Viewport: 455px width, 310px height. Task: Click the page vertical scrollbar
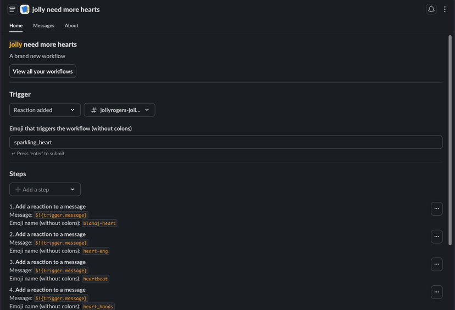pos(451,137)
